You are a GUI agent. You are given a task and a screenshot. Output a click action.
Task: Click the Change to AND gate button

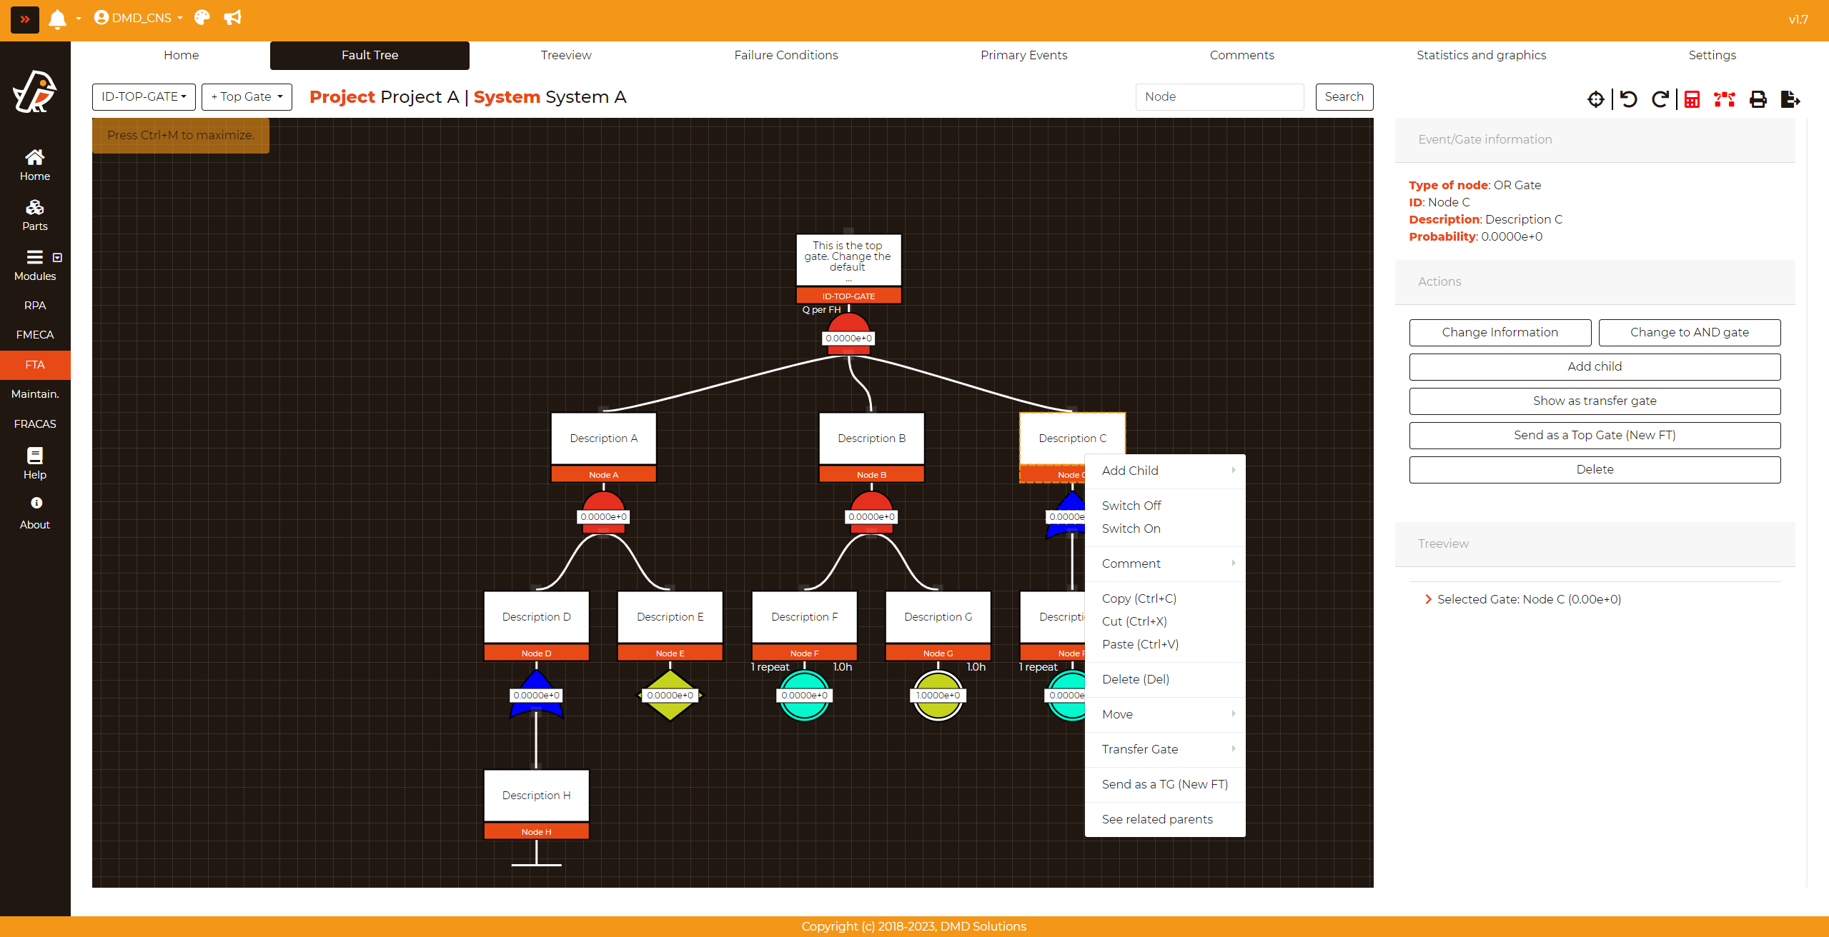coord(1690,332)
